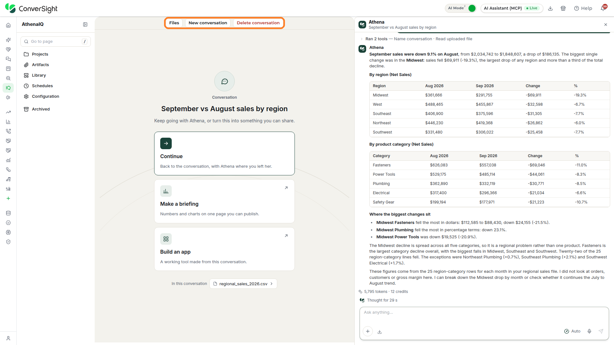Focus the 'Go to page' search field
Screen dimensions: 614x345
(x=56, y=42)
